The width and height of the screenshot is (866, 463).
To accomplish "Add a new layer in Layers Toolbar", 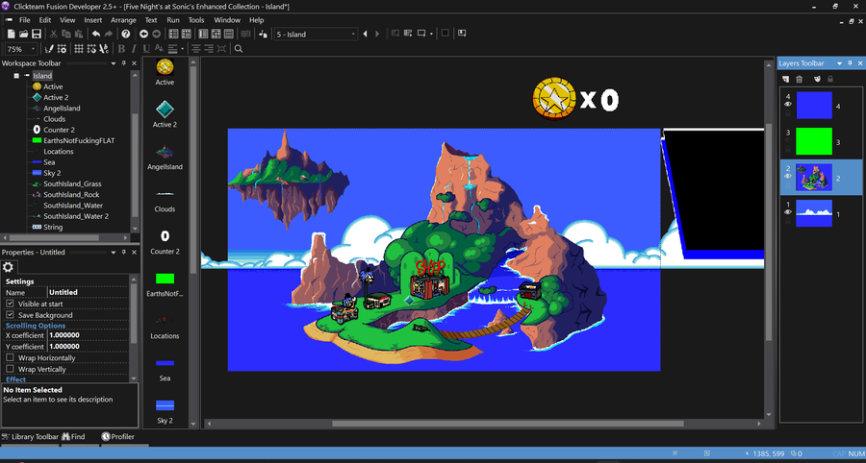I will tap(786, 80).
